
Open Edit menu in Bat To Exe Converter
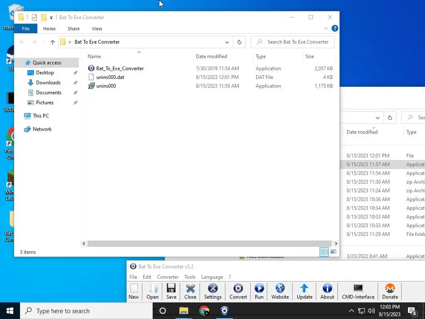[147, 277]
